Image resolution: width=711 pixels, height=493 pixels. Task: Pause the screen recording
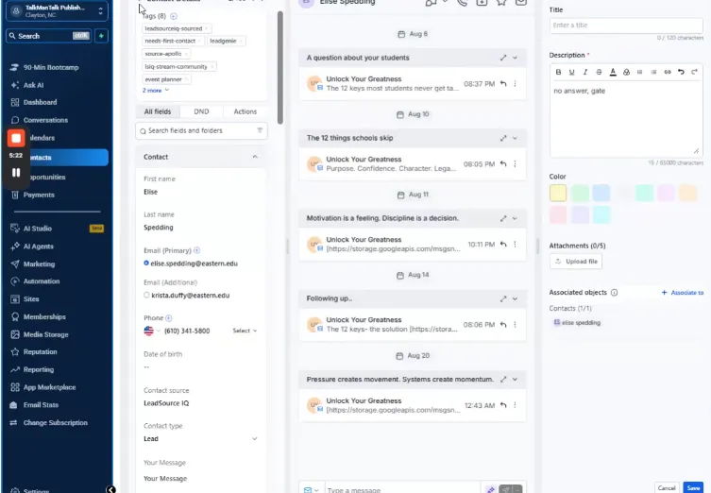16,172
